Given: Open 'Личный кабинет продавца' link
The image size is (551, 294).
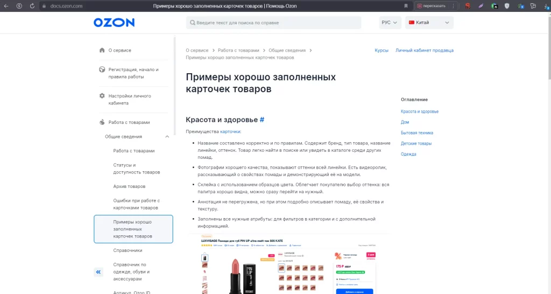Looking at the screenshot, I should point(425,50).
